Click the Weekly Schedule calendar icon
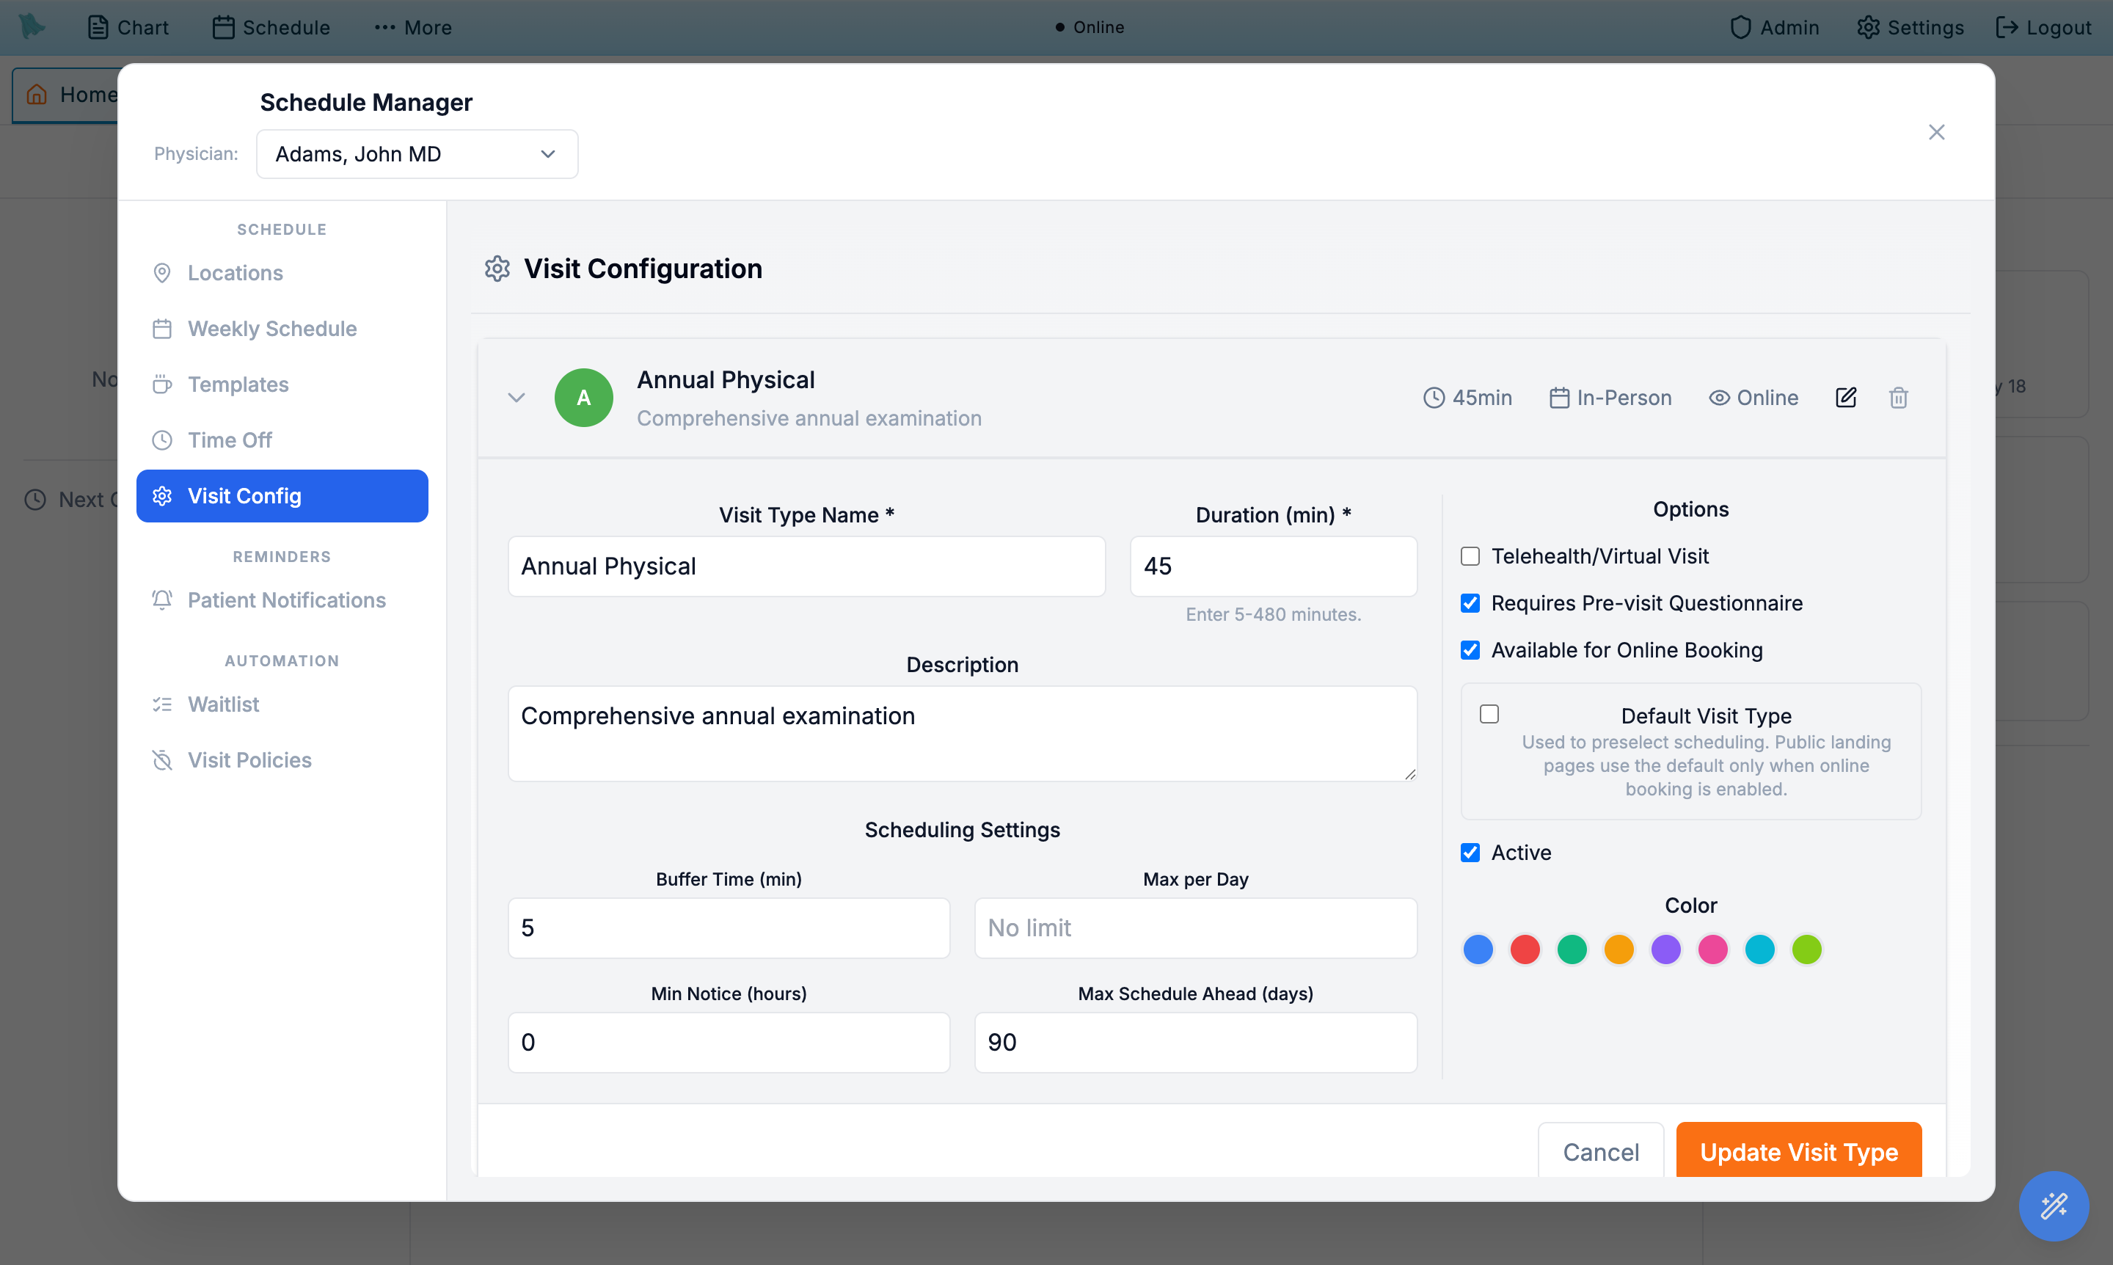Viewport: 2113px width, 1265px height. tap(162, 329)
